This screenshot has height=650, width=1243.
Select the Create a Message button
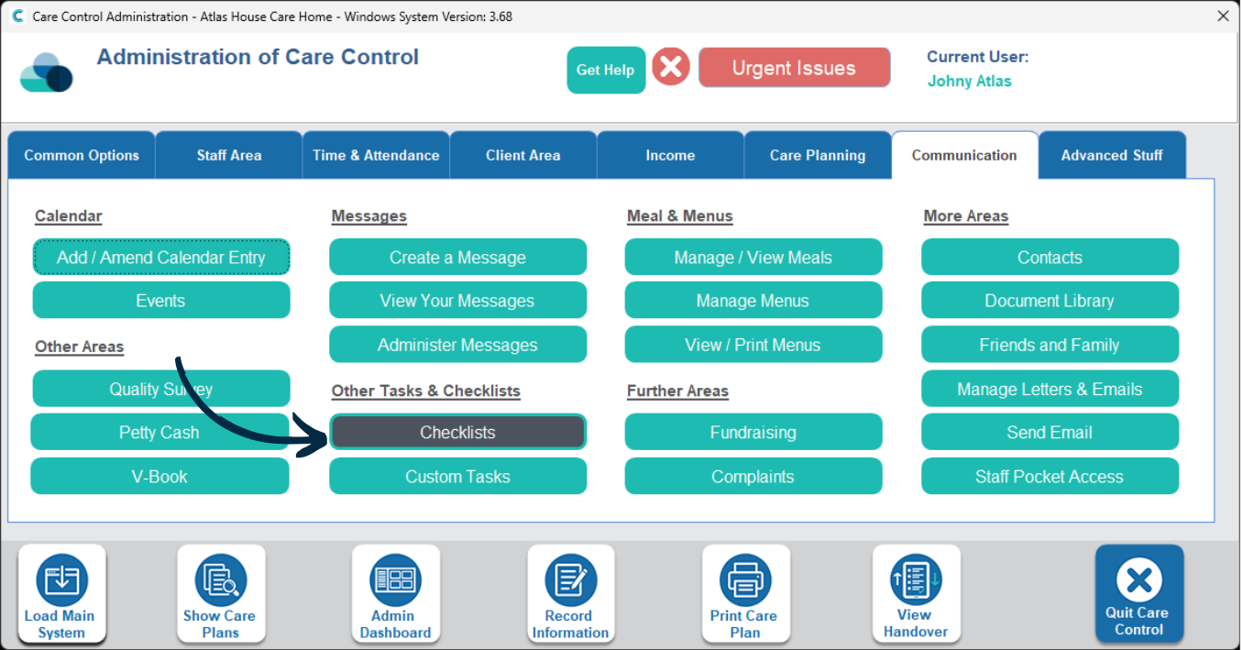coord(457,258)
